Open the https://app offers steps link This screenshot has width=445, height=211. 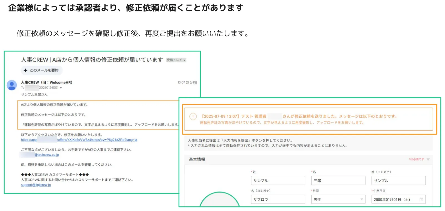(x=79, y=140)
